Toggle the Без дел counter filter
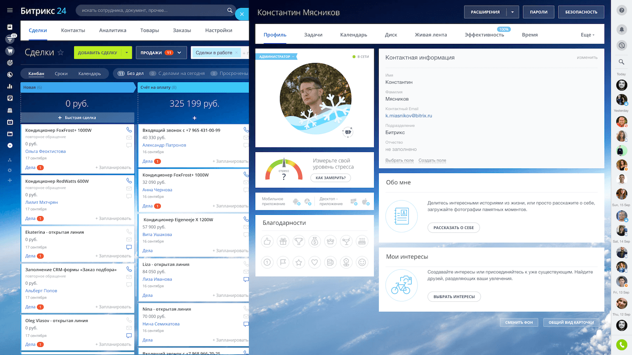This screenshot has width=632, height=355. pyautogui.click(x=131, y=73)
